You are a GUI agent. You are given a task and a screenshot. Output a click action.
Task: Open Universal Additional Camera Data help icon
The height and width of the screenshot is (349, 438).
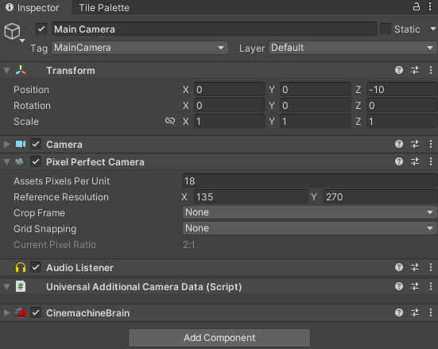coord(399,286)
